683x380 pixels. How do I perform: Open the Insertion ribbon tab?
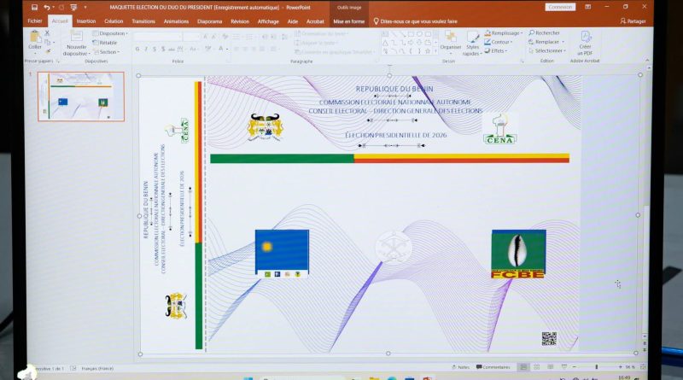[x=86, y=20]
